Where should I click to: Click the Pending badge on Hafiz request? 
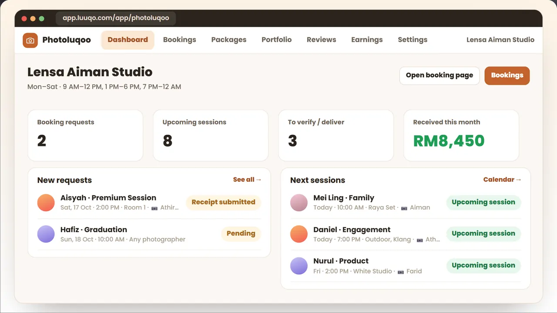(241, 233)
